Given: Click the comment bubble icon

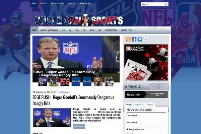Looking at the screenshot, I should [58, 92].
